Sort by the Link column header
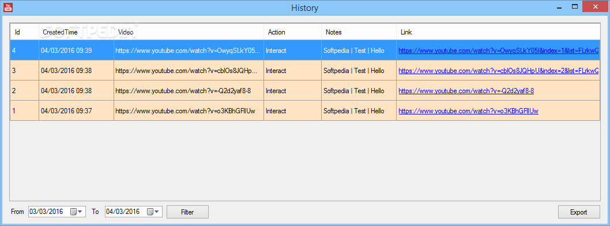 pyautogui.click(x=498, y=32)
